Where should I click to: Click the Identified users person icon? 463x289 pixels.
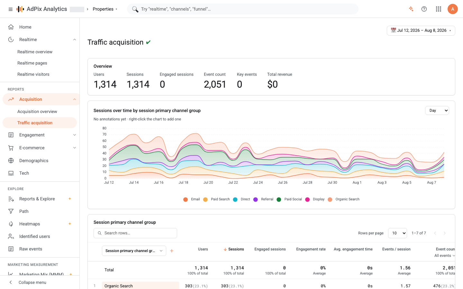tap(11, 236)
